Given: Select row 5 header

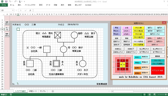Looking at the screenshot, I should click(2, 30).
